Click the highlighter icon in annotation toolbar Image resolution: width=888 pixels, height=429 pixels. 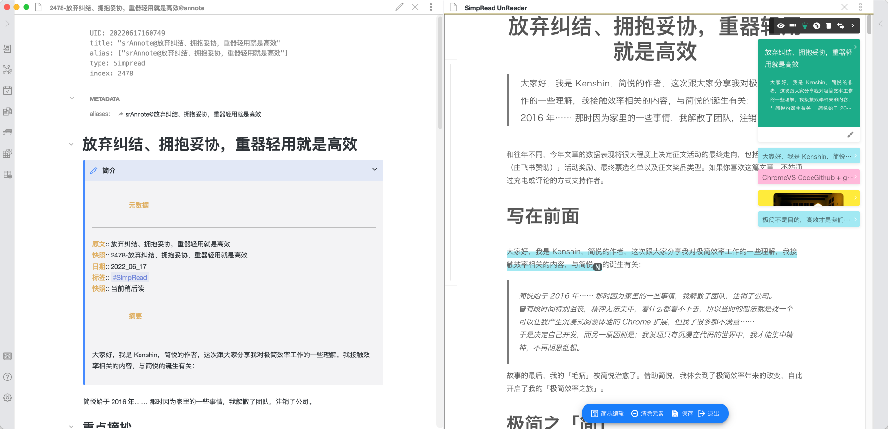(804, 26)
